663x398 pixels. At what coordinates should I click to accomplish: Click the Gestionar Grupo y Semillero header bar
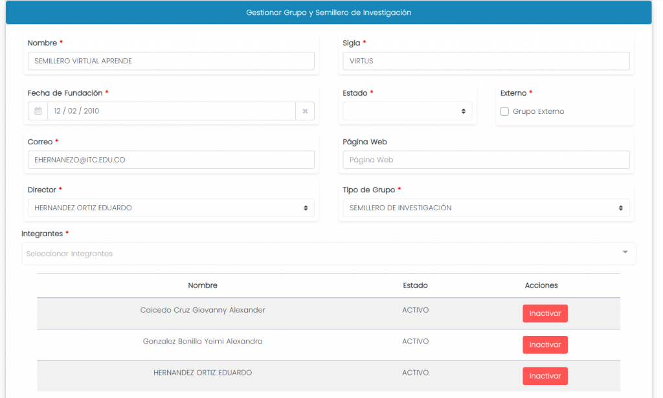click(329, 13)
